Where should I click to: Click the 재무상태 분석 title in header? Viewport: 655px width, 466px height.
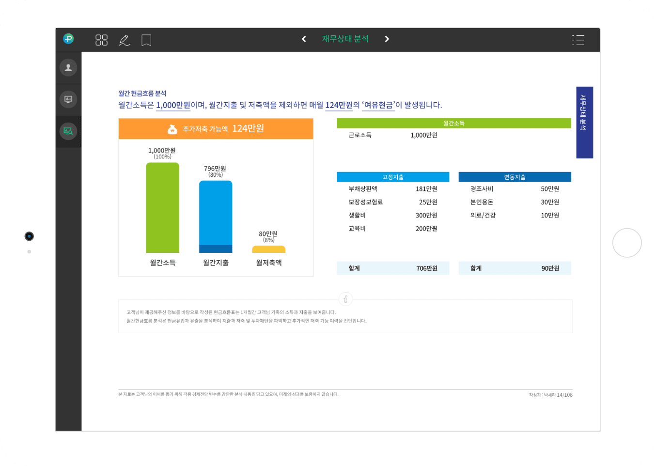pos(345,39)
